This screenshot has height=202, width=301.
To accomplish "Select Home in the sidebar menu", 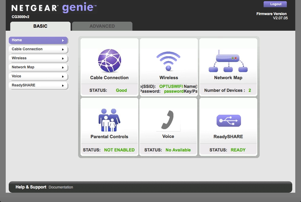I will [x=38, y=40].
